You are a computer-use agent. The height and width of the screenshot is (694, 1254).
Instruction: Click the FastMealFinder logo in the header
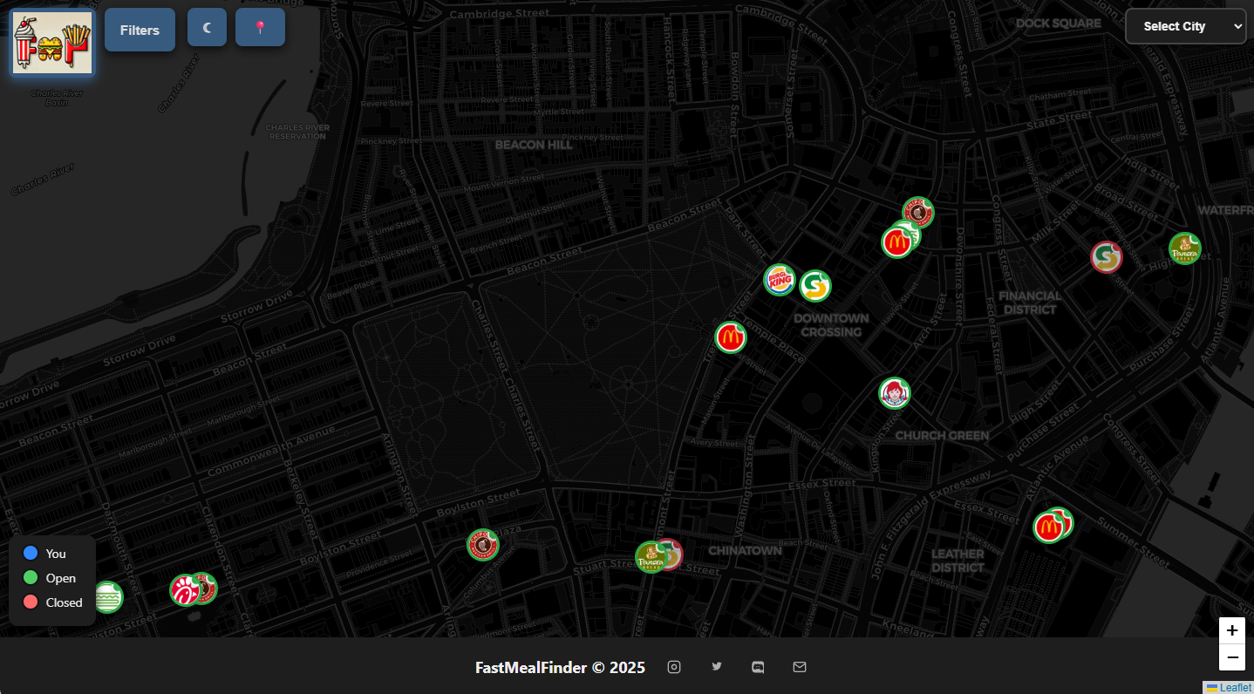click(x=52, y=43)
